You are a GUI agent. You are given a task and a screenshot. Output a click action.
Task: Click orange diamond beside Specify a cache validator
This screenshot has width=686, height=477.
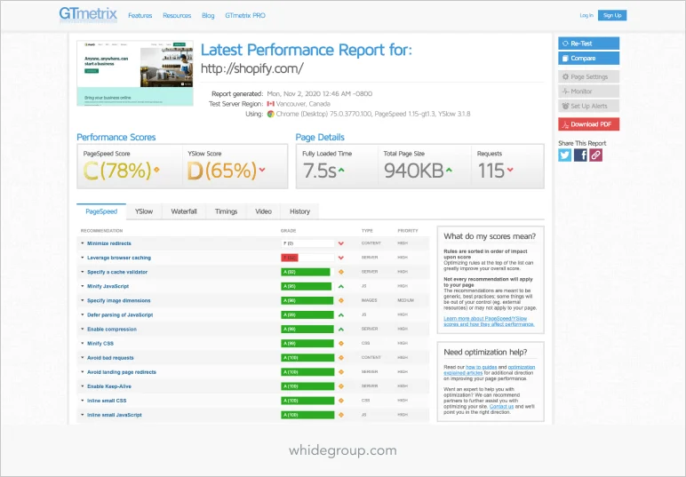(x=341, y=272)
